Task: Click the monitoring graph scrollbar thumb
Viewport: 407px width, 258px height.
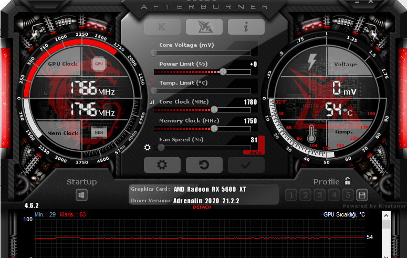Action: click(386, 224)
